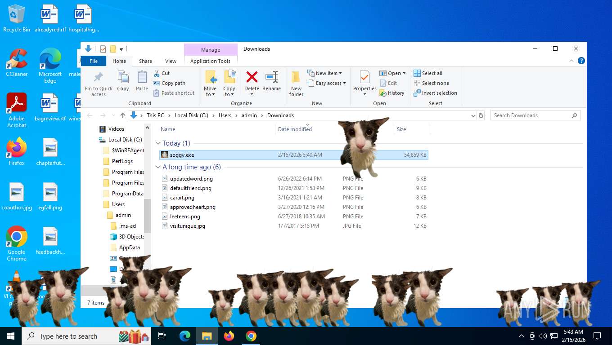Open address bar history dropdown
Screen dimensions: 612x345
point(473,115)
